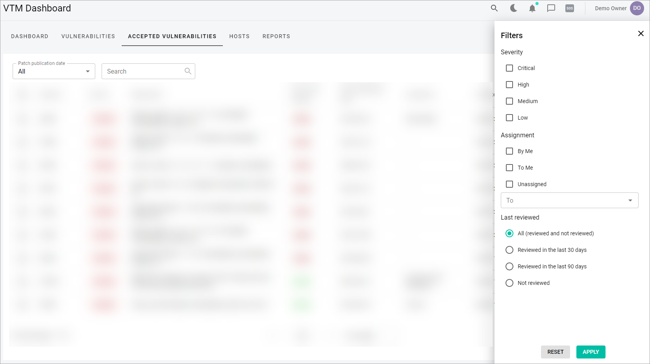This screenshot has width=650, height=364.
Task: Check the Critical severity checkbox
Action: coord(509,68)
